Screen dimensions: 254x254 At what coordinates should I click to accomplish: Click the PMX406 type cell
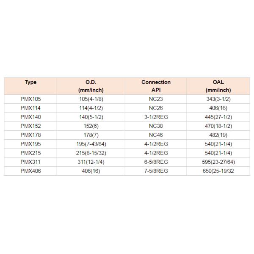point(30,171)
